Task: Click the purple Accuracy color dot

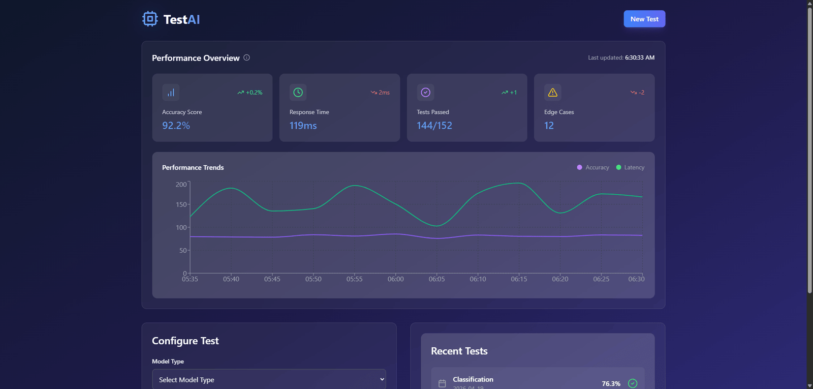Action: pos(579,167)
